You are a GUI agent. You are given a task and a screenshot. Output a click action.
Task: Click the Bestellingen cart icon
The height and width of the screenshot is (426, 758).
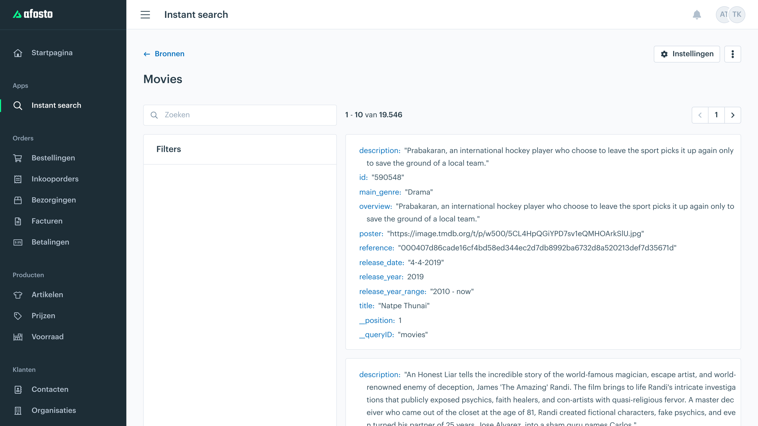click(x=18, y=158)
